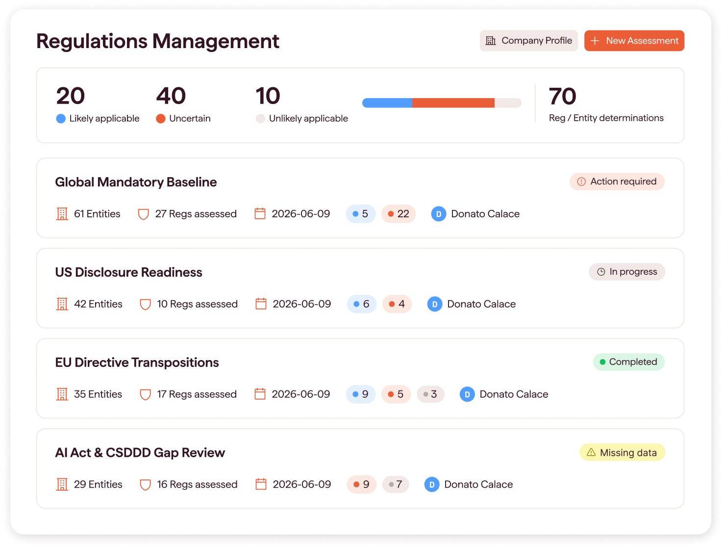Click the avatar icon in Global Mandatory Baseline card

[439, 214]
